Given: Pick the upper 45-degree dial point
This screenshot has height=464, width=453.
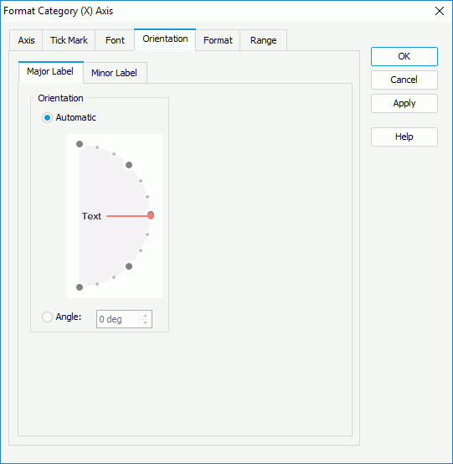Looking at the screenshot, I should tap(129, 165).
